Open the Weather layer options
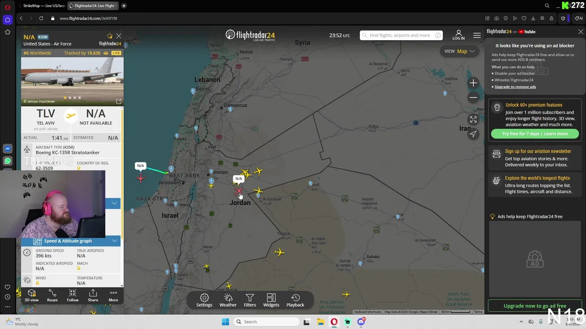Image resolution: width=586 pixels, height=329 pixels. [228, 300]
